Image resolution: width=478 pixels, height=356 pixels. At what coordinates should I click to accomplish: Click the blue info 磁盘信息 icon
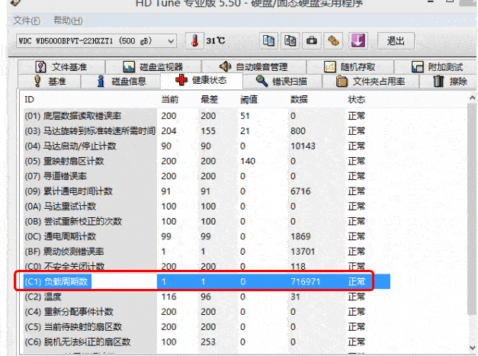[101, 82]
